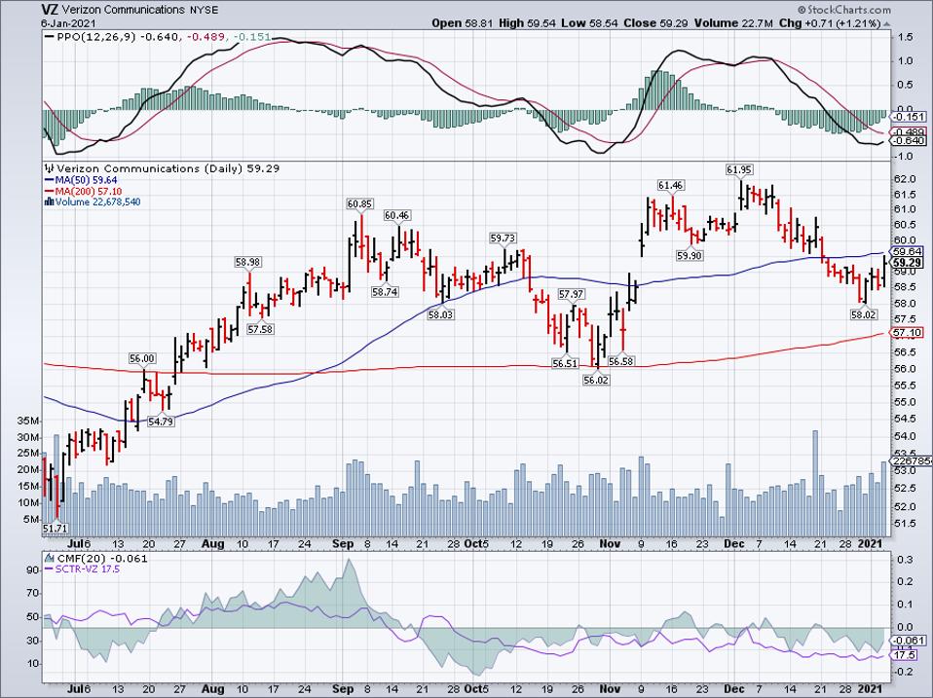Click the 60.85 September peak label
Screen dimensions: 933x698
coord(359,203)
